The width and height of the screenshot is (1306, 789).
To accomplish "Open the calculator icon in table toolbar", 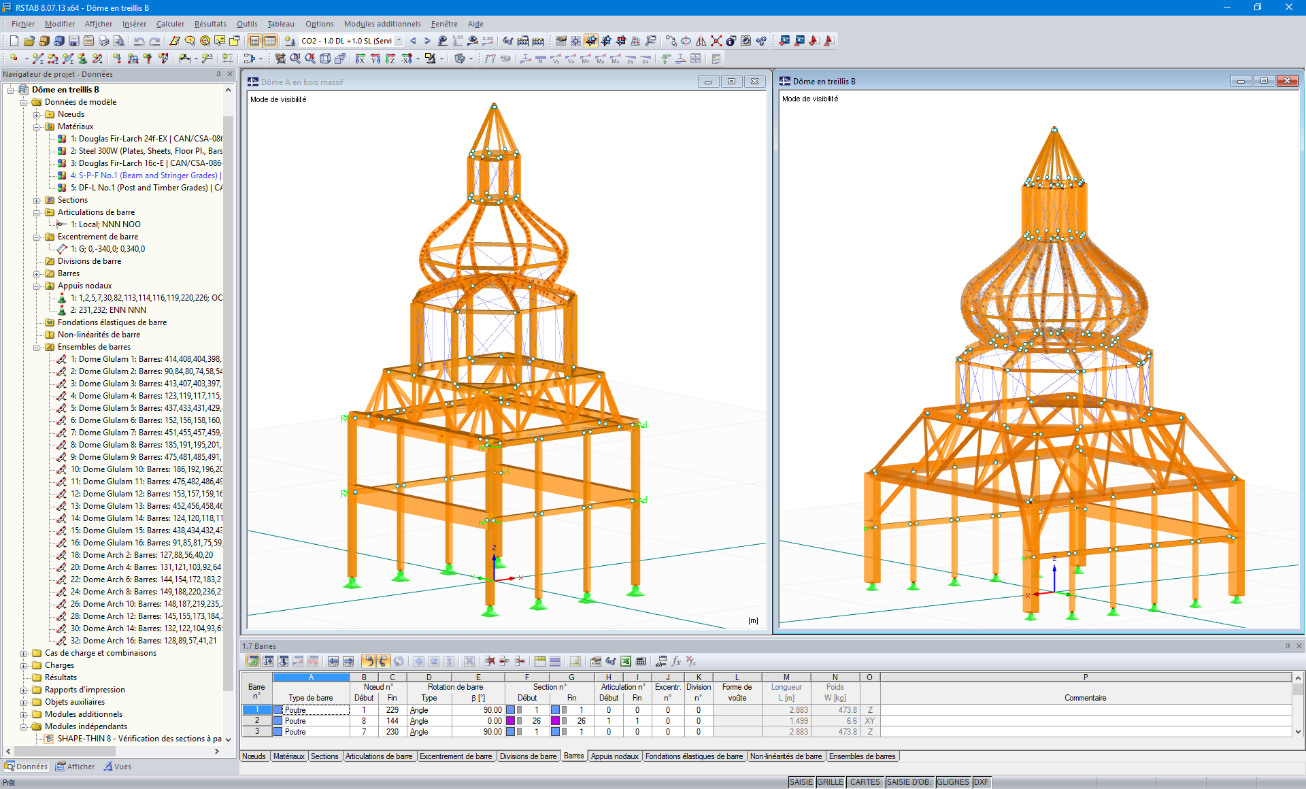I will click(641, 661).
